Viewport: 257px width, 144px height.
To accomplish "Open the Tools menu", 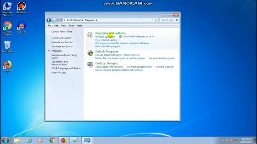I will pyautogui.click(x=71, y=26).
